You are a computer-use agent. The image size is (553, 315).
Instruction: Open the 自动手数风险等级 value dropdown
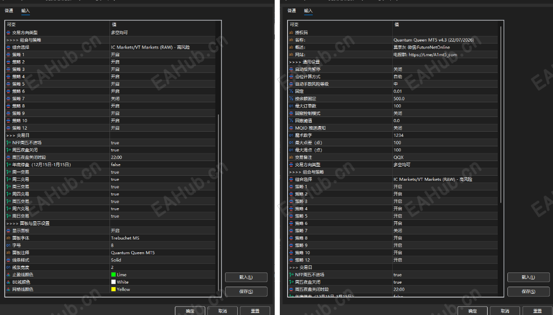(445, 84)
